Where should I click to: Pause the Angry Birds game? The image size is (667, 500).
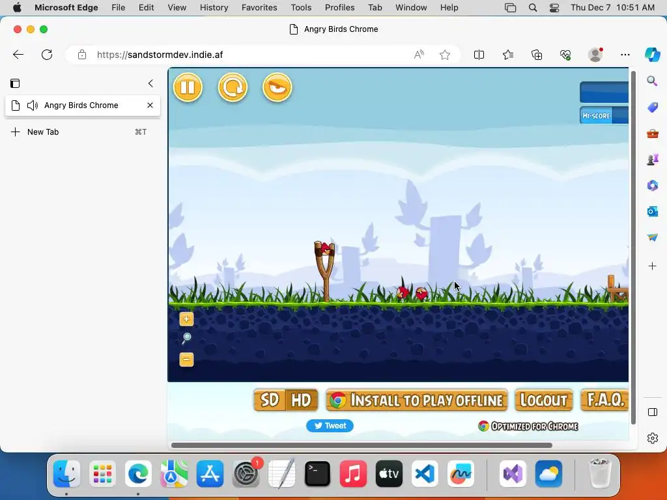tap(188, 87)
